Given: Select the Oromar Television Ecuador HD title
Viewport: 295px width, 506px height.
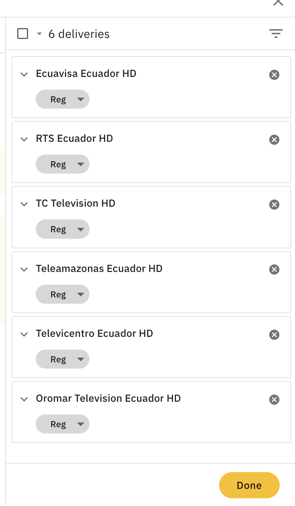Looking at the screenshot, I should point(108,398).
